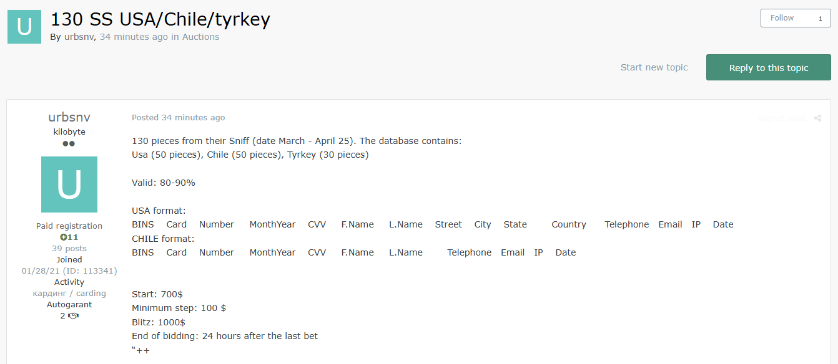The width and height of the screenshot is (838, 364).
Task: Click the green plus reputation icon
Action: (63, 237)
